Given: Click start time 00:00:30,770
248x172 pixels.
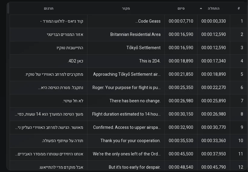Looking at the screenshot, I should click(x=214, y=127).
